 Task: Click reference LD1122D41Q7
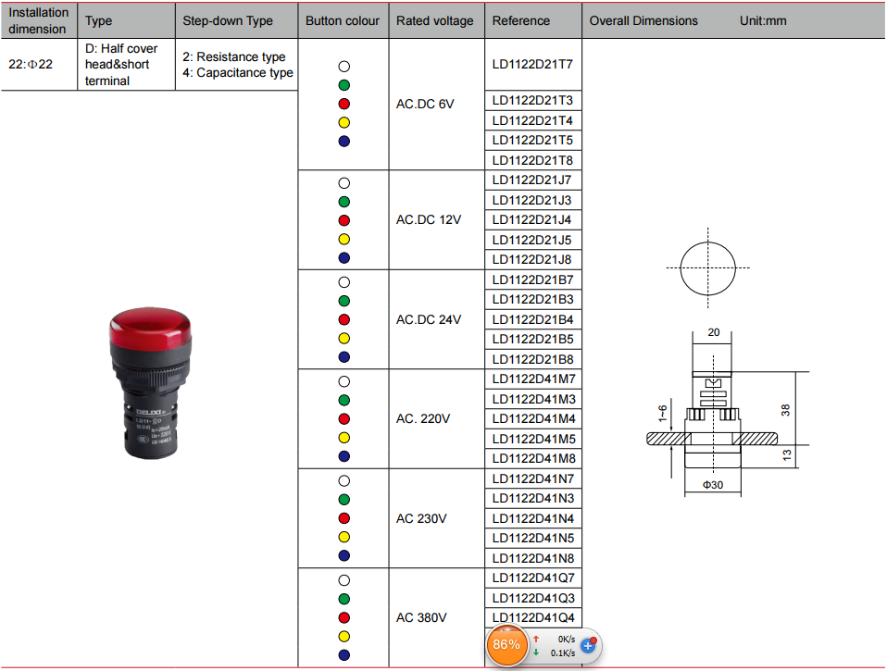533,578
